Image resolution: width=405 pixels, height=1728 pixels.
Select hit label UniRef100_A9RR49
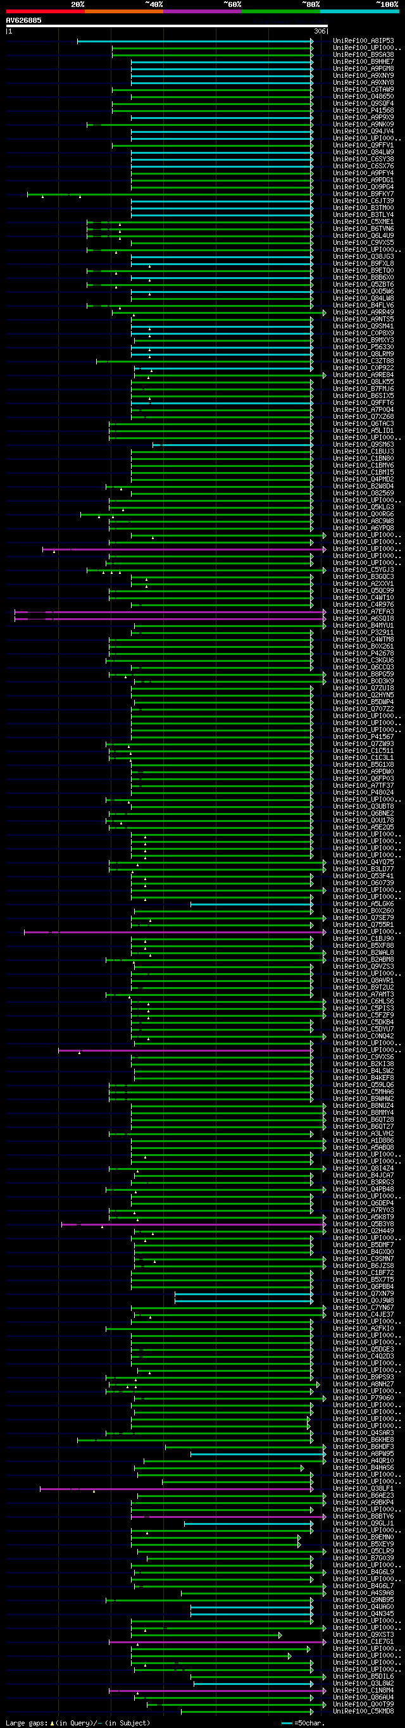click(363, 312)
